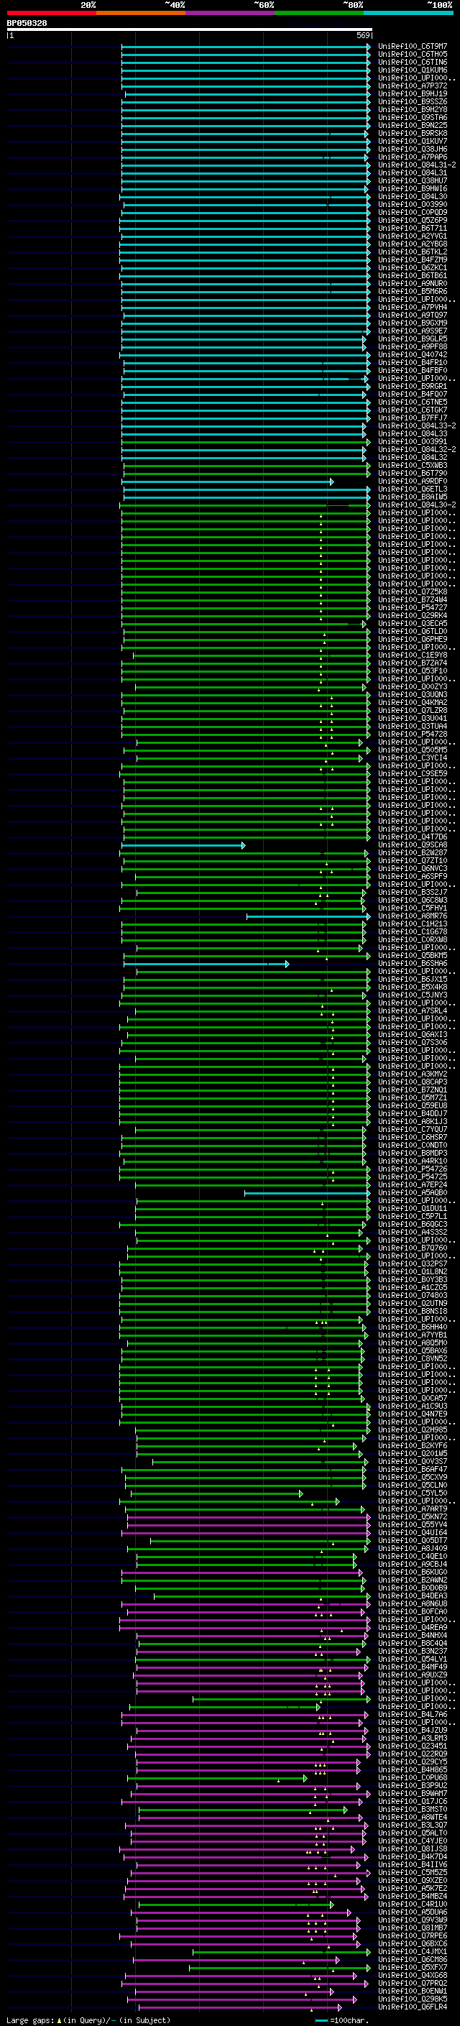Screen dimensions: 460x2026
Task: Choose the UniRef100_Q23451 entry
Action: [x=413, y=1746]
